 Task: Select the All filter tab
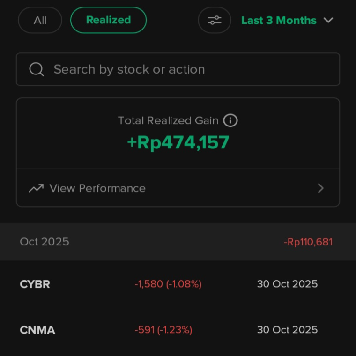(40, 20)
